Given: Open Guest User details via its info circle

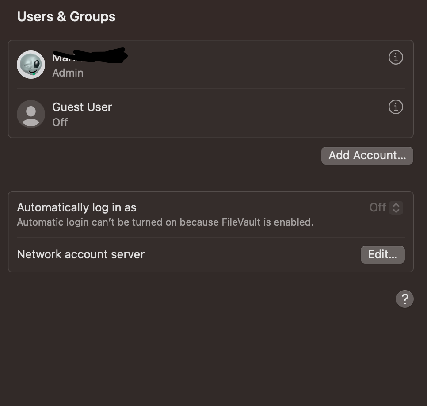Looking at the screenshot, I should (396, 107).
